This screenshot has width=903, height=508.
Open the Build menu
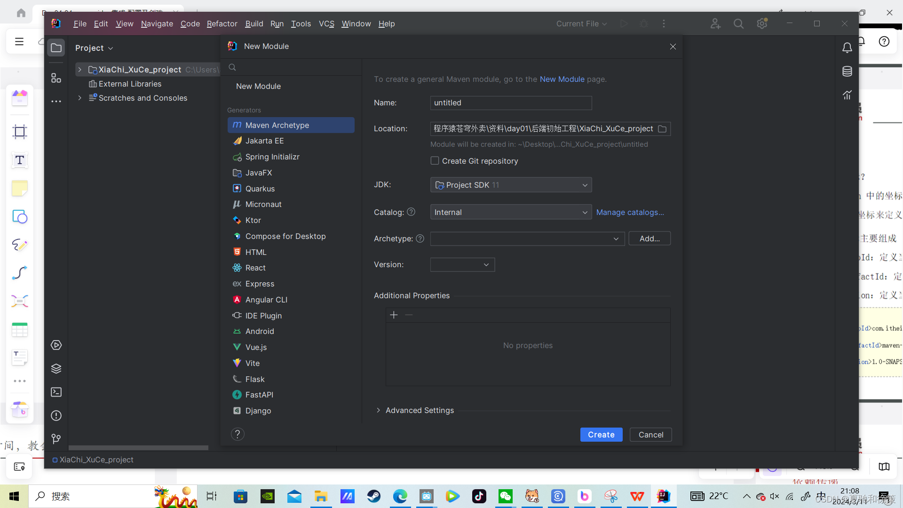[254, 24]
